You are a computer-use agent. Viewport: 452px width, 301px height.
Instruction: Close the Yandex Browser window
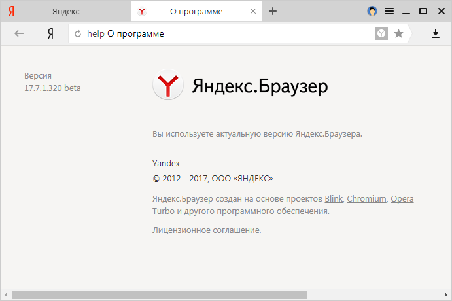tap(442, 11)
